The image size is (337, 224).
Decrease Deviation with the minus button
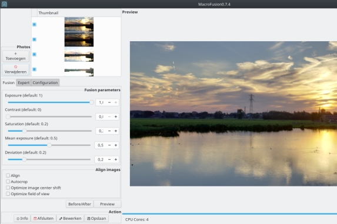pos(109,159)
